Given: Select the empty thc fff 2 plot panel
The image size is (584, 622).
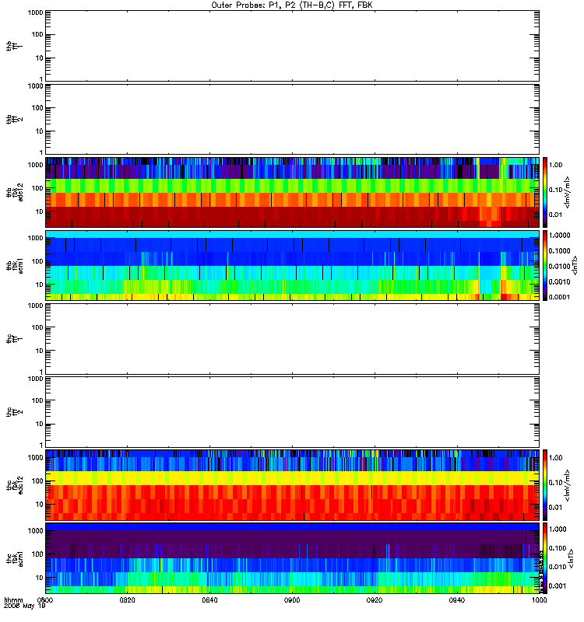Looking at the screenshot, I should (292, 412).
